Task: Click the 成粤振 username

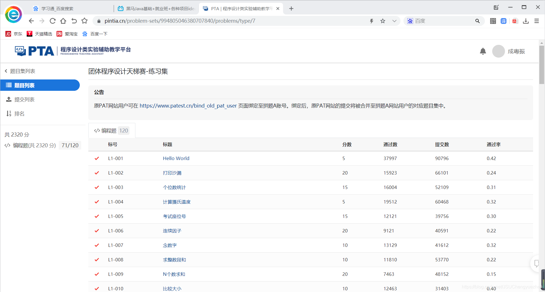Action: 516,51
